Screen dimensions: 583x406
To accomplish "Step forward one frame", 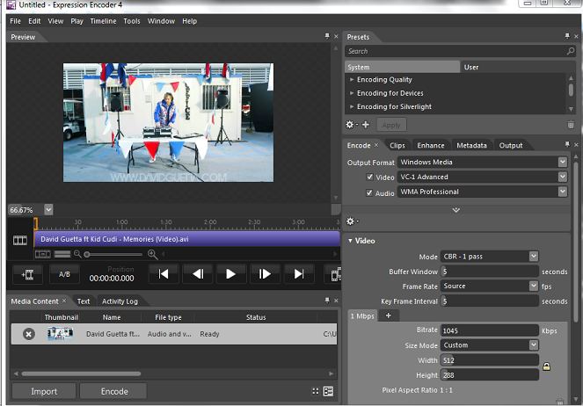I will point(265,274).
